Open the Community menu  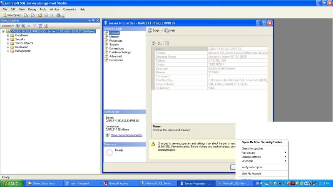69,9
